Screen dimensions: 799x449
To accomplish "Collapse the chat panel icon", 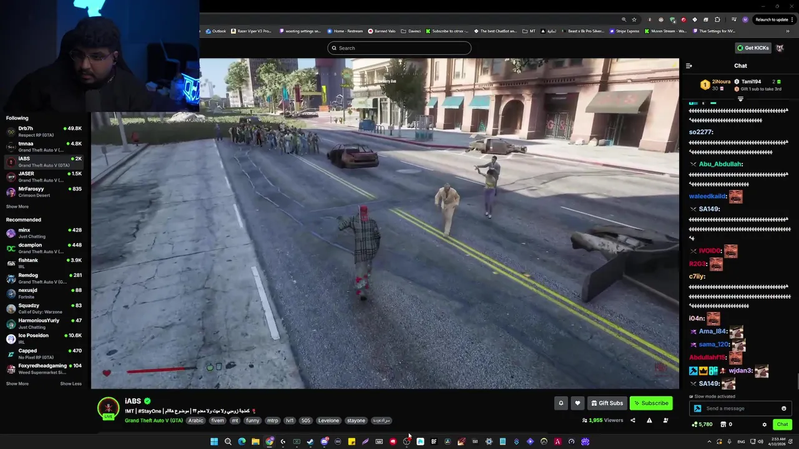I will [689, 65].
